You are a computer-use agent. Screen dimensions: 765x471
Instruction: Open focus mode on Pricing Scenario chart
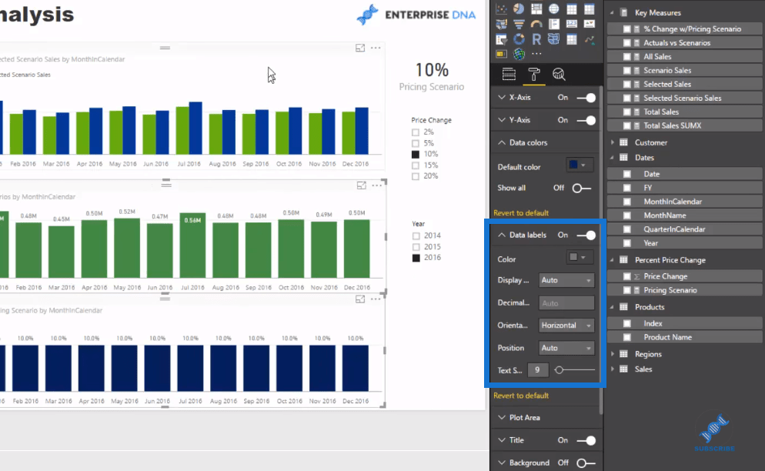pos(360,299)
